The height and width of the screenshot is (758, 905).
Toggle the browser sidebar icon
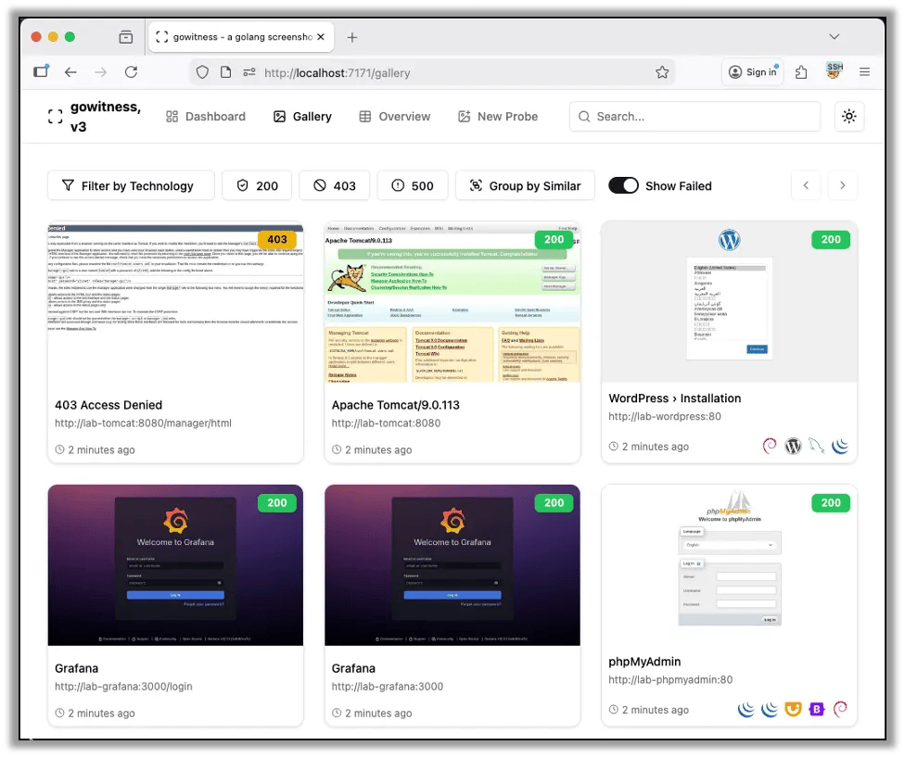click(x=41, y=71)
